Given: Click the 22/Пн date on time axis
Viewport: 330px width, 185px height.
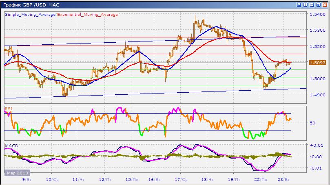Looking at the screenshot, I should tap(261, 179).
